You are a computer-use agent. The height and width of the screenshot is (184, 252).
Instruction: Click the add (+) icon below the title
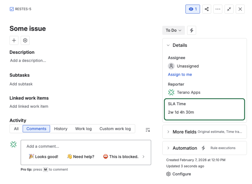(x=14, y=40)
